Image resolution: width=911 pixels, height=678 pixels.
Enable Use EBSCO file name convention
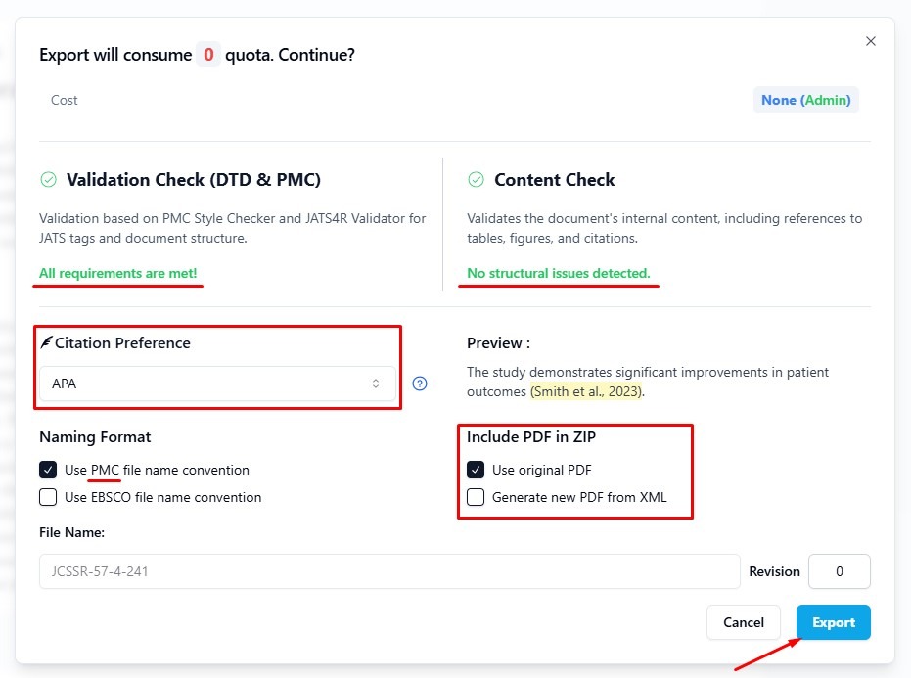click(48, 497)
